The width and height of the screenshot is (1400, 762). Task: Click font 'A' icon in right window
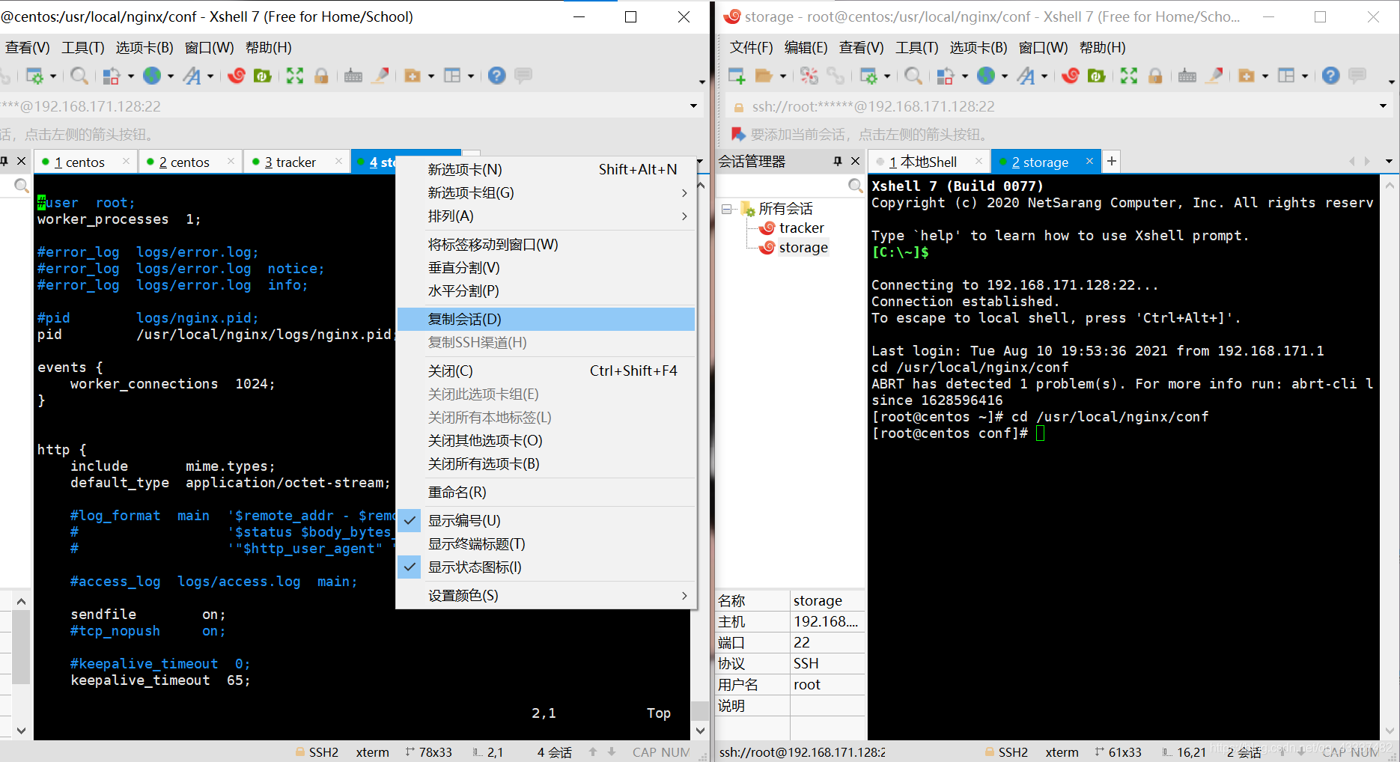point(1026,76)
